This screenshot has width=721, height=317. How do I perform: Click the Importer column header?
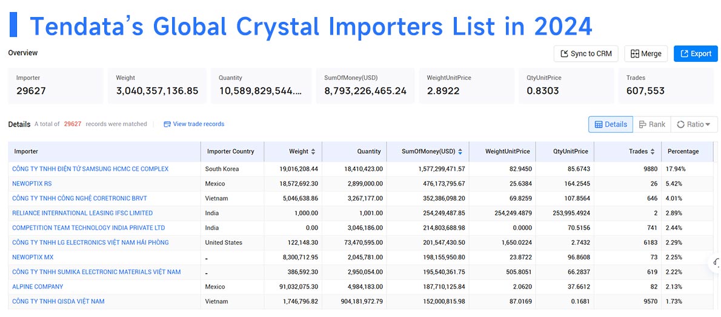pos(104,152)
